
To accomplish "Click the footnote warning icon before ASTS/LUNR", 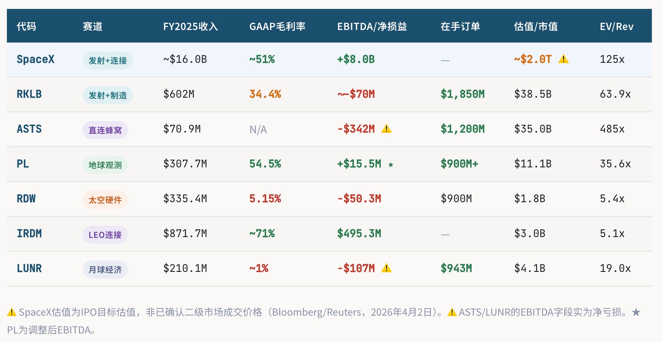I will [x=452, y=312].
